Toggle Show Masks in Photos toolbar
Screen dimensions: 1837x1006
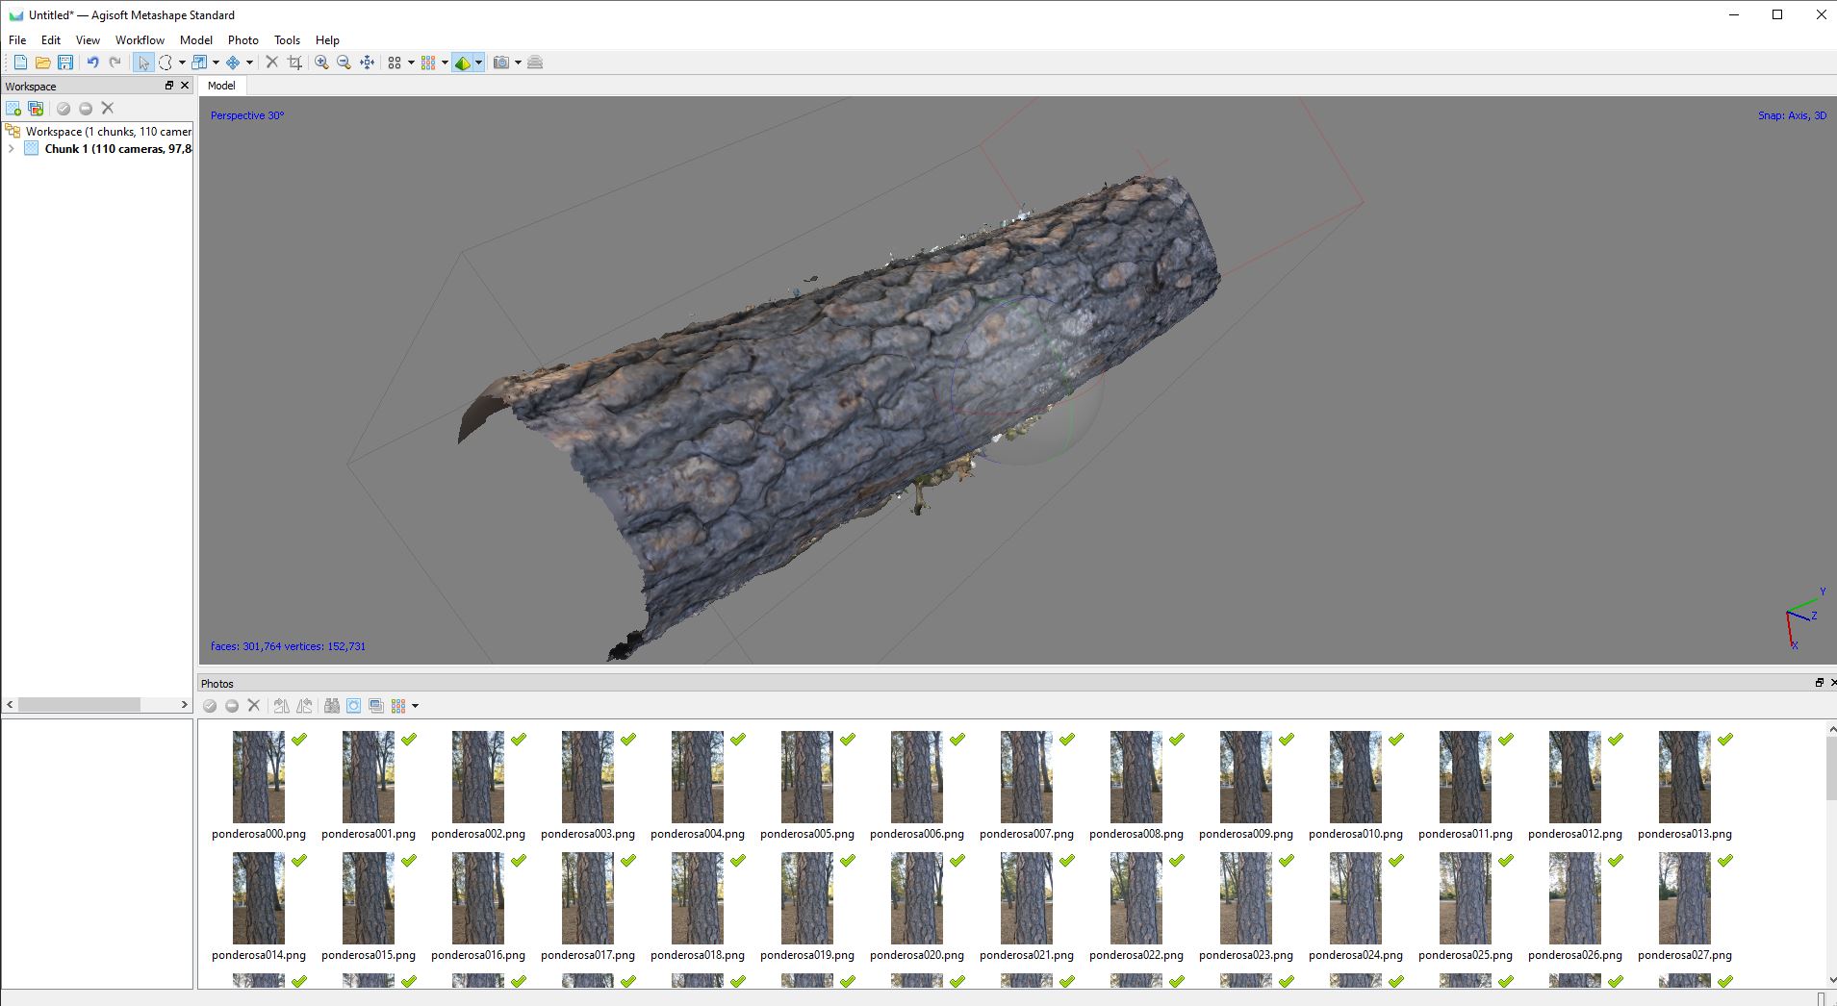(353, 706)
